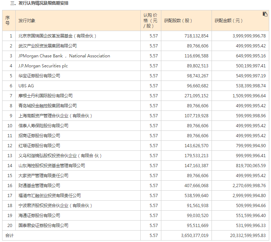Select total amount 20,332,599,995.83
The image size is (271, 242).
coord(248,236)
